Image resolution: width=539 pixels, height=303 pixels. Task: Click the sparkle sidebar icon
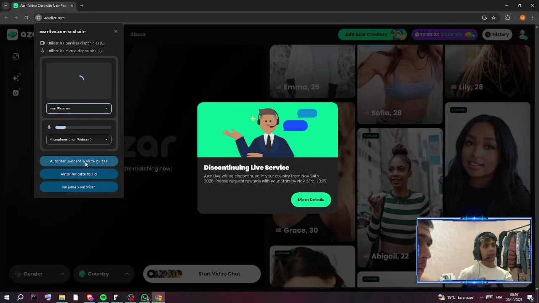click(16, 78)
